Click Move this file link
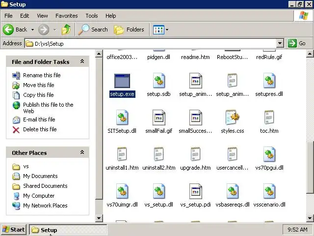 pyautogui.click(x=39, y=85)
